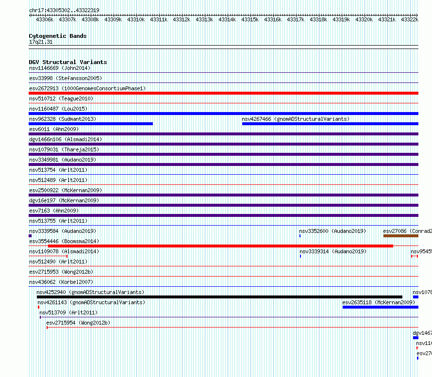Click the brown bar under esv27086

point(401,236)
